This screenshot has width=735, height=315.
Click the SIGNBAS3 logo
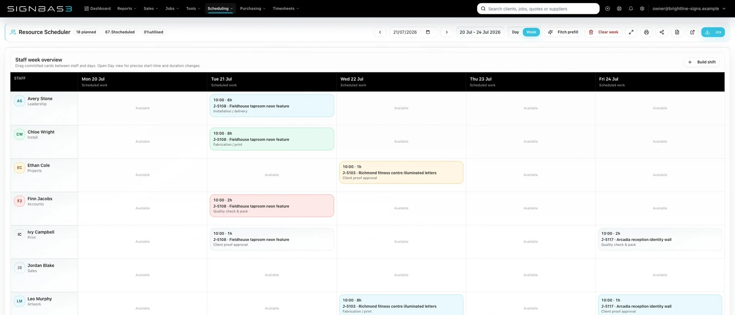pos(40,8)
